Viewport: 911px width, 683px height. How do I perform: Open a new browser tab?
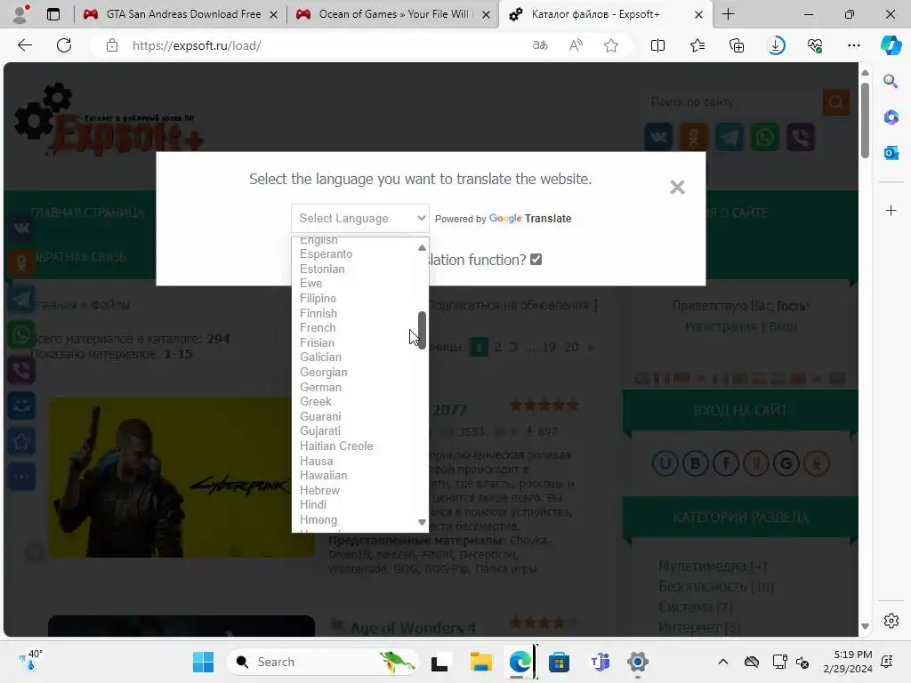coord(728,14)
